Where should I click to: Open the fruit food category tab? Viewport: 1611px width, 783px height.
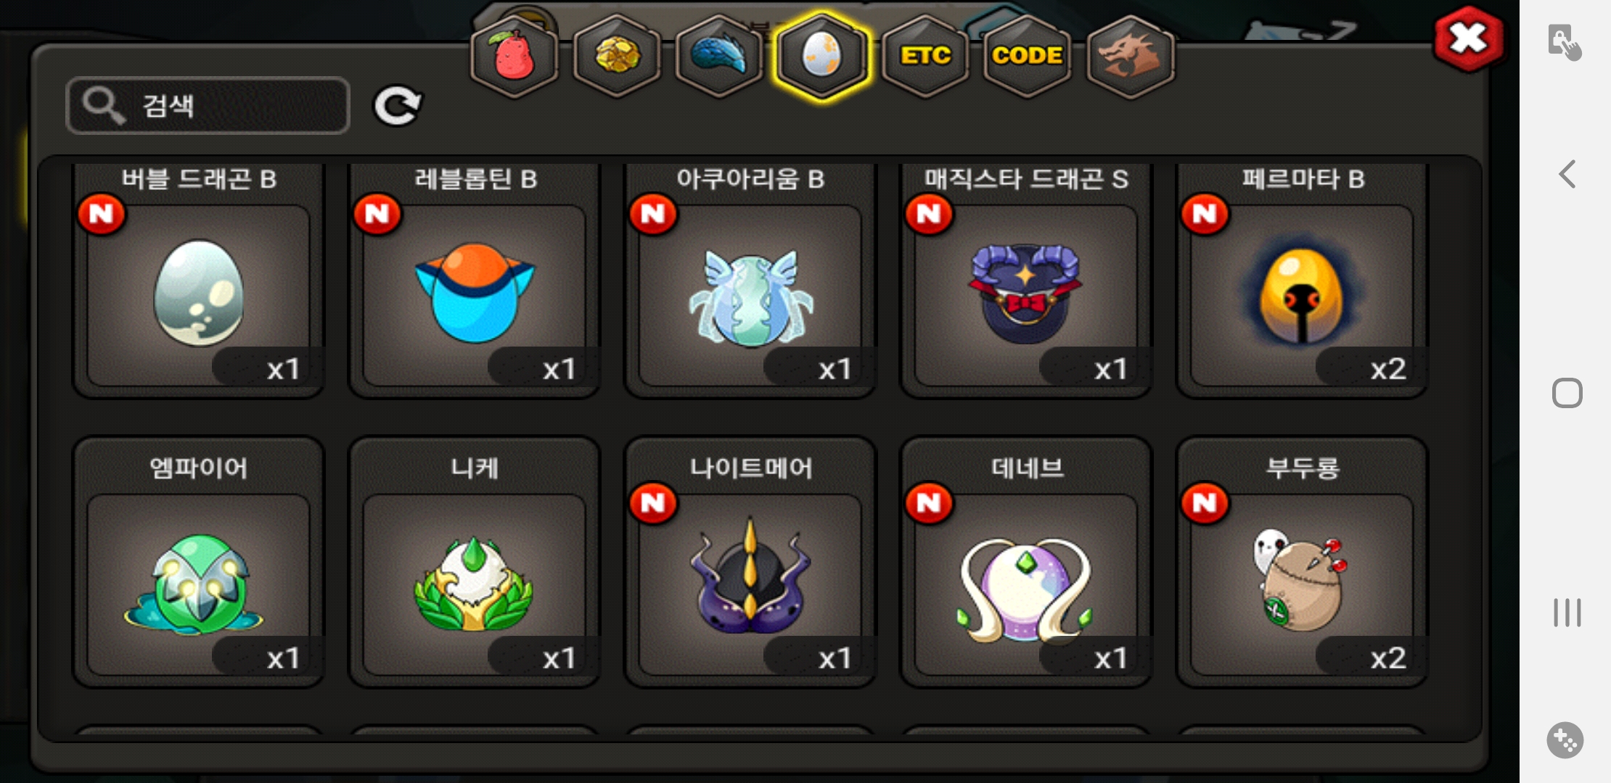pos(515,57)
